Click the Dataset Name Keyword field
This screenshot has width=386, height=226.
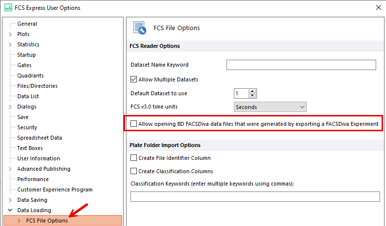(301, 65)
